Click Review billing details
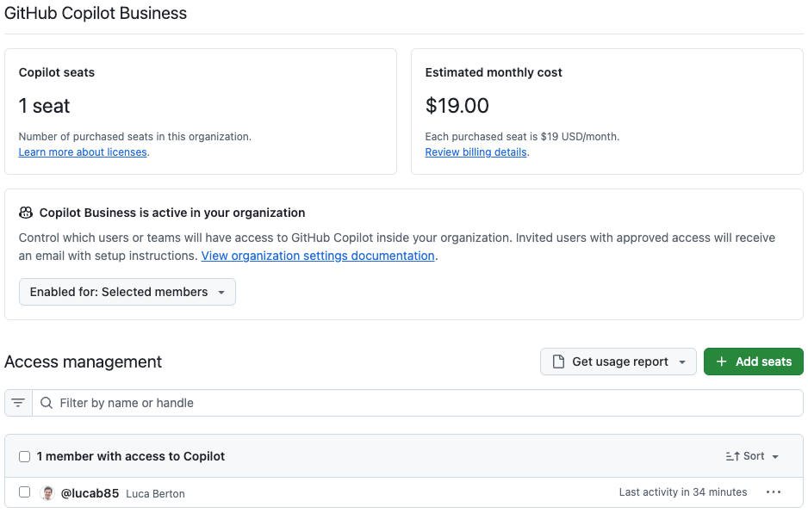 point(475,151)
